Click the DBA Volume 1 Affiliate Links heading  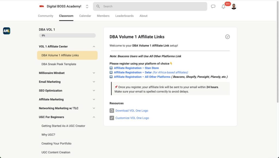137,37
